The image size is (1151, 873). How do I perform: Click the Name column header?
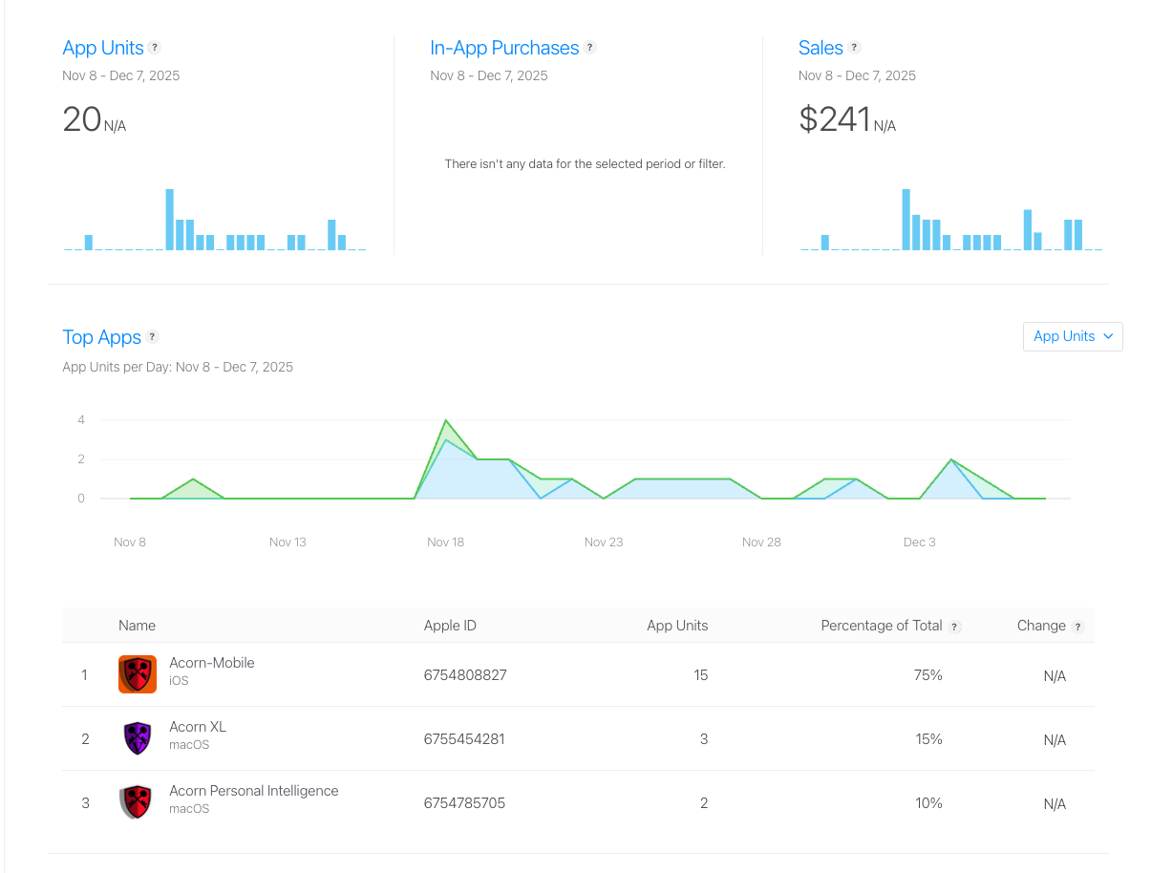137,626
